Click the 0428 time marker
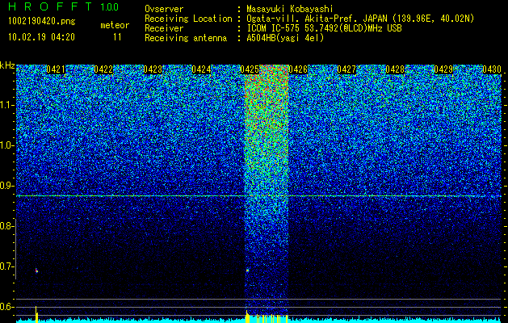The image size is (508, 323). pos(395,69)
